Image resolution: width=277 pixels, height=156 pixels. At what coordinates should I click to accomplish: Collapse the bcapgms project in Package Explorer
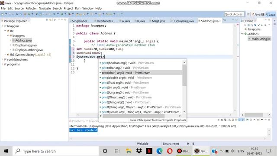tap(3, 26)
